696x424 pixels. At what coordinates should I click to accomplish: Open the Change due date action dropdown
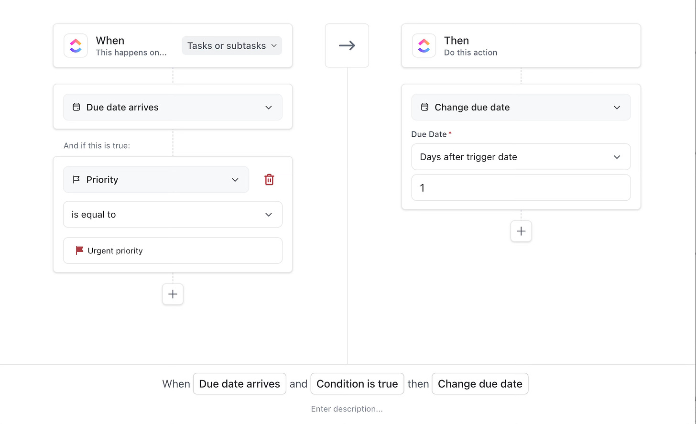[x=617, y=107]
